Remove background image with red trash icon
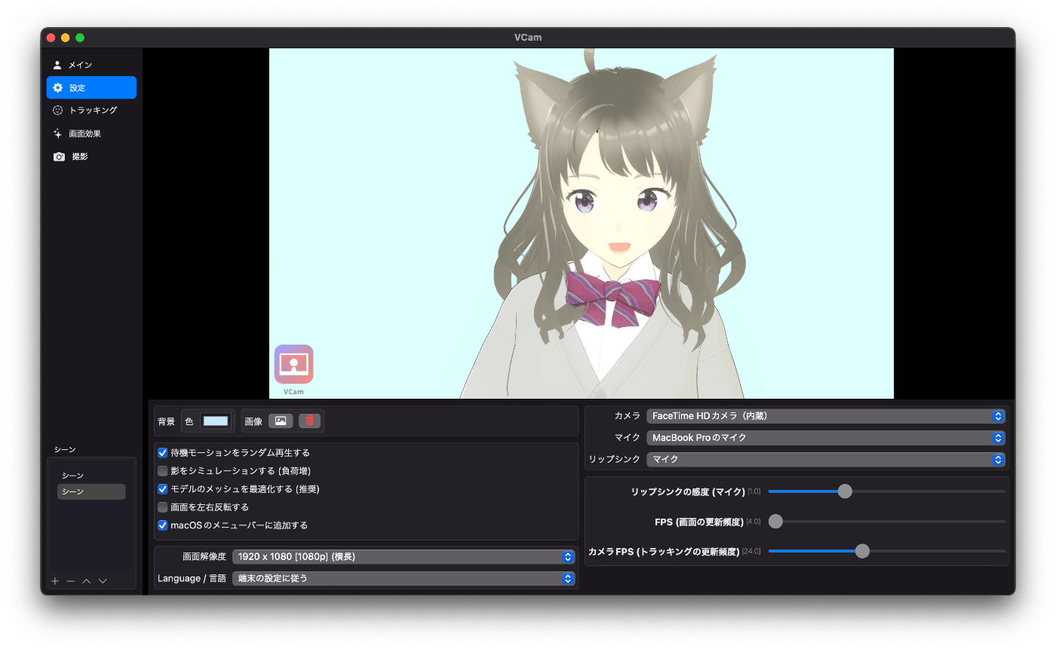 309,421
